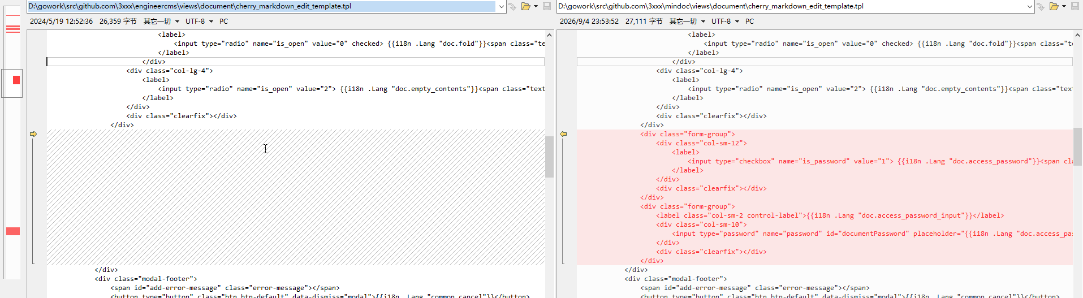Image resolution: width=1083 pixels, height=298 pixels.
Task: Click left pane add-error-message span line
Action: click(225, 288)
